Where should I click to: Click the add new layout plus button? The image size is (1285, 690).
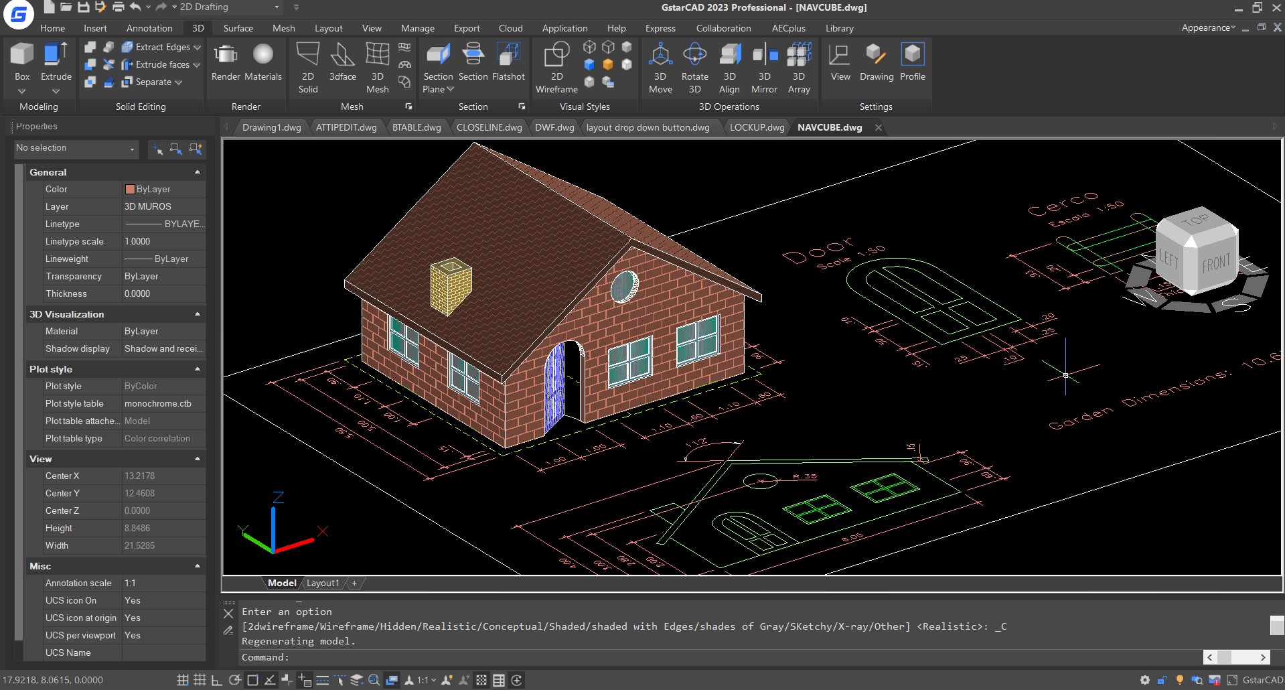pos(354,583)
